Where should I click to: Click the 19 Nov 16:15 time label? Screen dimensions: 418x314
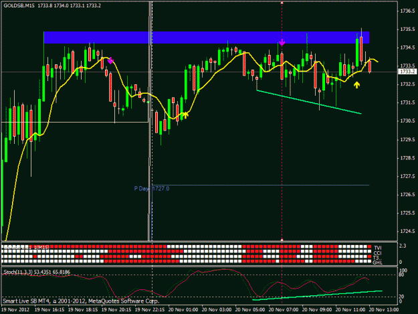click(x=49, y=310)
